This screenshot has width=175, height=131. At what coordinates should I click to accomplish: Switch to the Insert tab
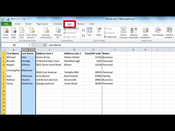pos(28,24)
